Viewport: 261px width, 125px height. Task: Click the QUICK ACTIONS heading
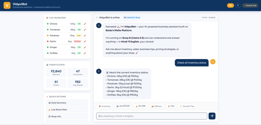click(57, 97)
